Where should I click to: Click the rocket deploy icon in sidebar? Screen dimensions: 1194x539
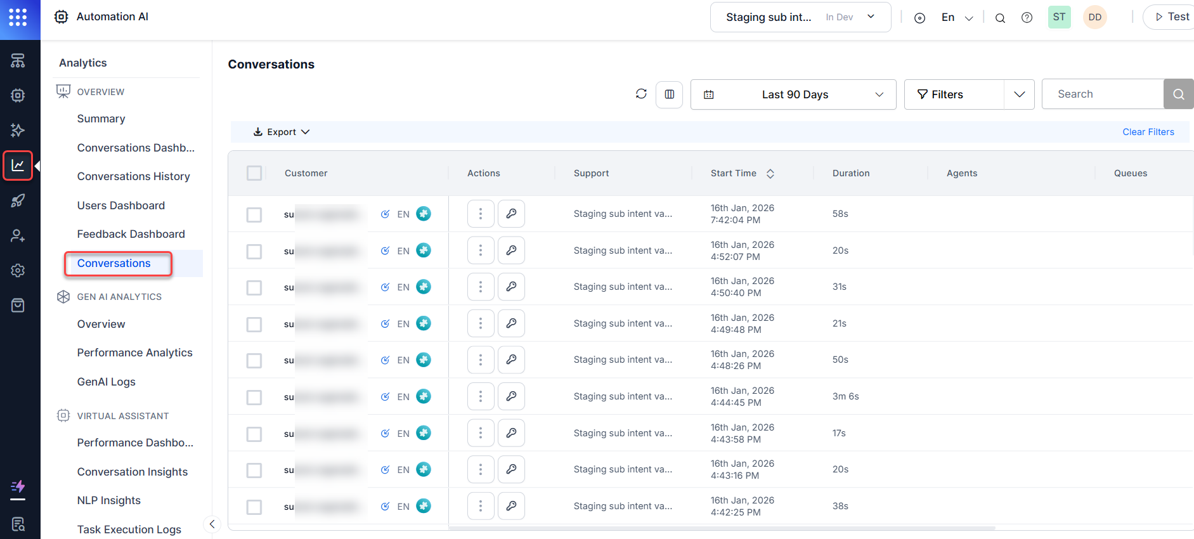pos(18,201)
